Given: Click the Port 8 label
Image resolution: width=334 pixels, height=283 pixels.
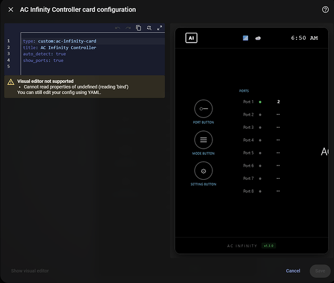Looking at the screenshot, I should click(248, 191).
